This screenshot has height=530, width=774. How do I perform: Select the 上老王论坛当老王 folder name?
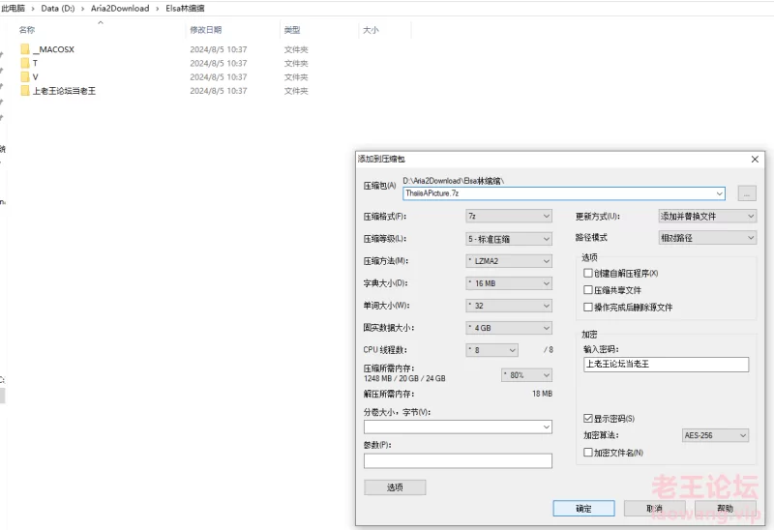64,91
